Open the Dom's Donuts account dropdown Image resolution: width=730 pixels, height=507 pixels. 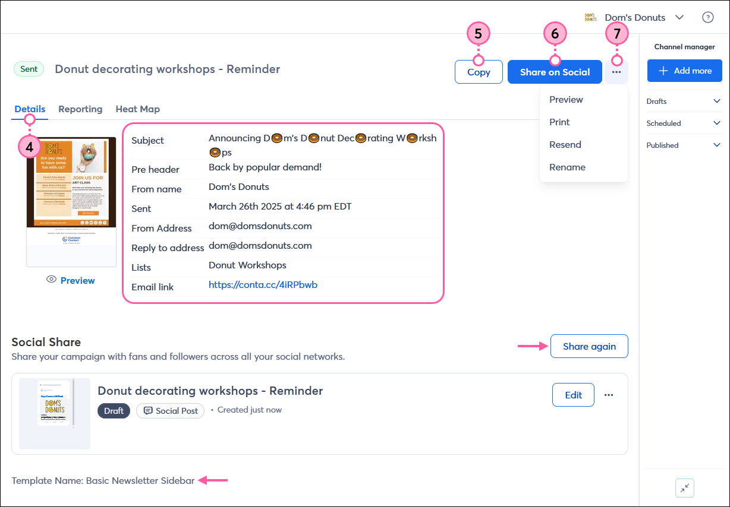coord(679,17)
